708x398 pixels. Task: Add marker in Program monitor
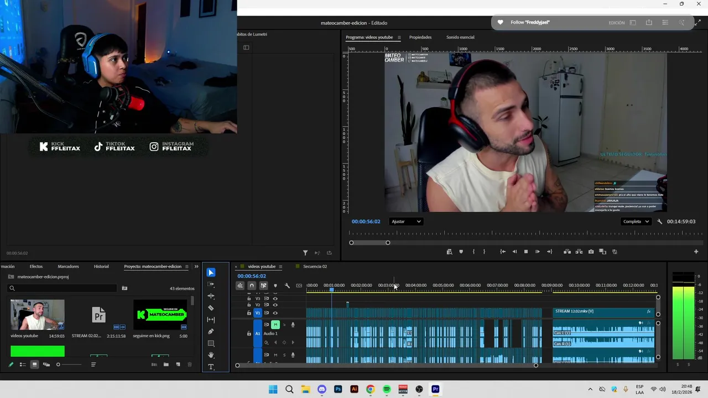click(461, 252)
